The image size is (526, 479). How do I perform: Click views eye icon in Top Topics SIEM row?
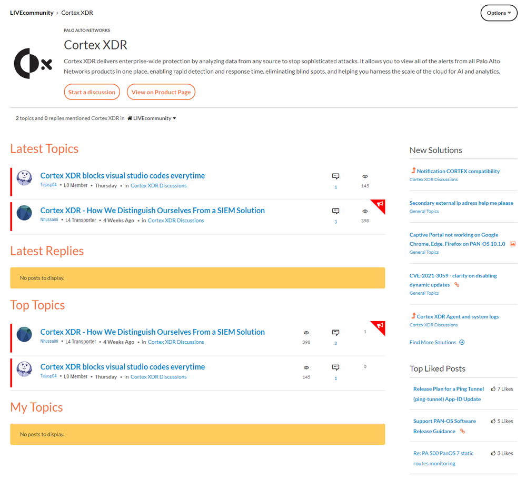(x=306, y=333)
